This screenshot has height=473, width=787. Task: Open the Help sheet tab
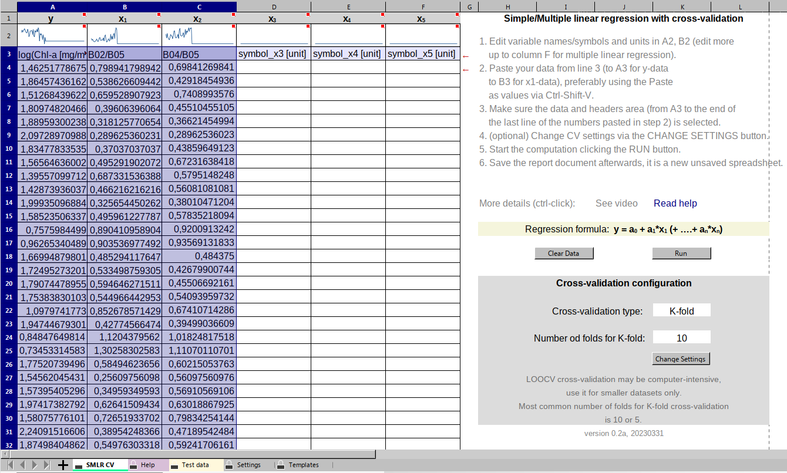coord(148,465)
